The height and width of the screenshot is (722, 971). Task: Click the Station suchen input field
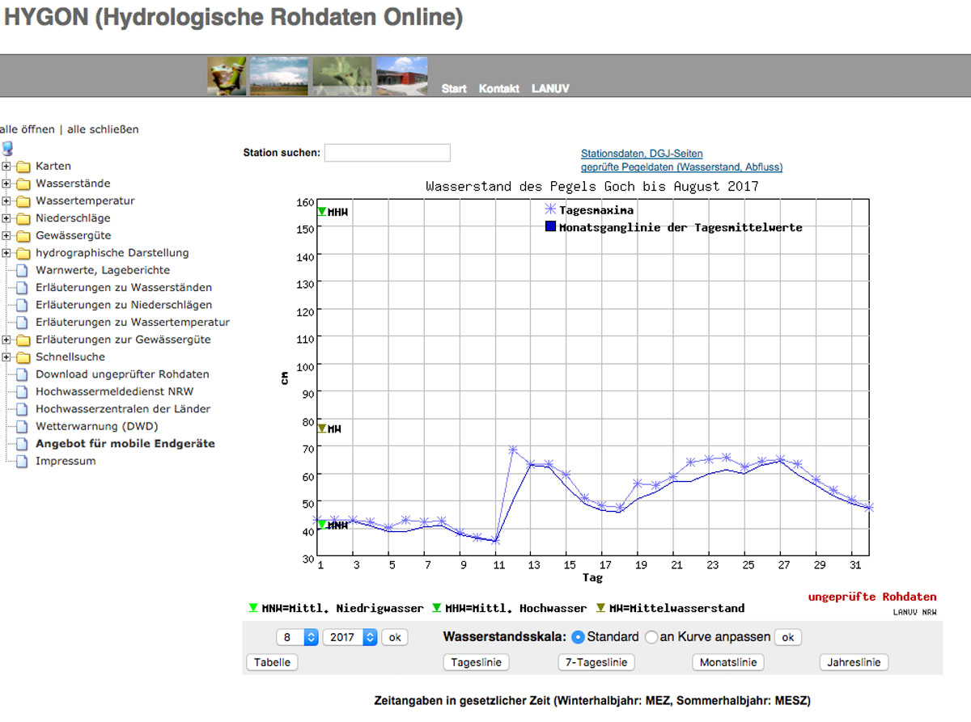(x=387, y=153)
